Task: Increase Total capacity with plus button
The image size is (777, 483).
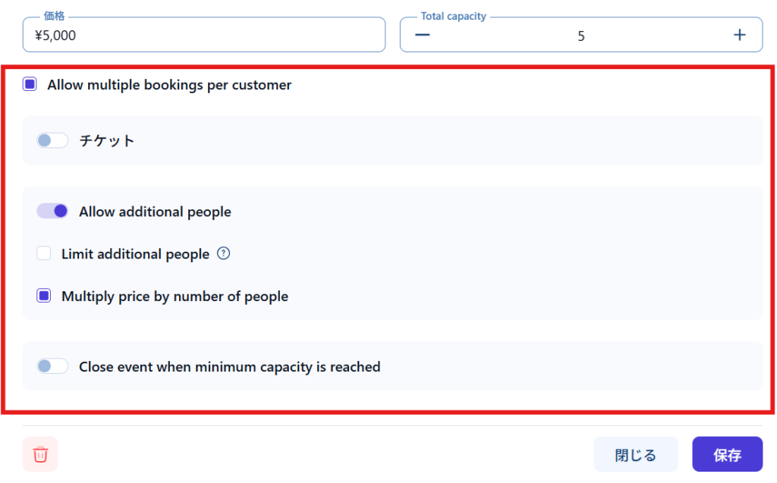Action: [739, 35]
